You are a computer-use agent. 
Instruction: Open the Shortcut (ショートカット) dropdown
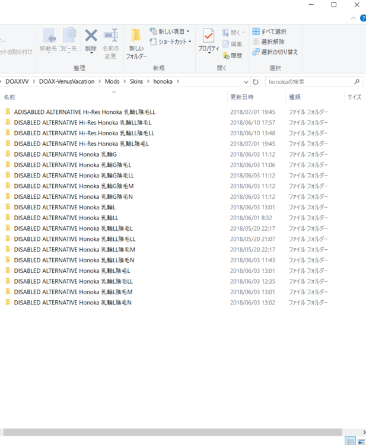pos(170,42)
